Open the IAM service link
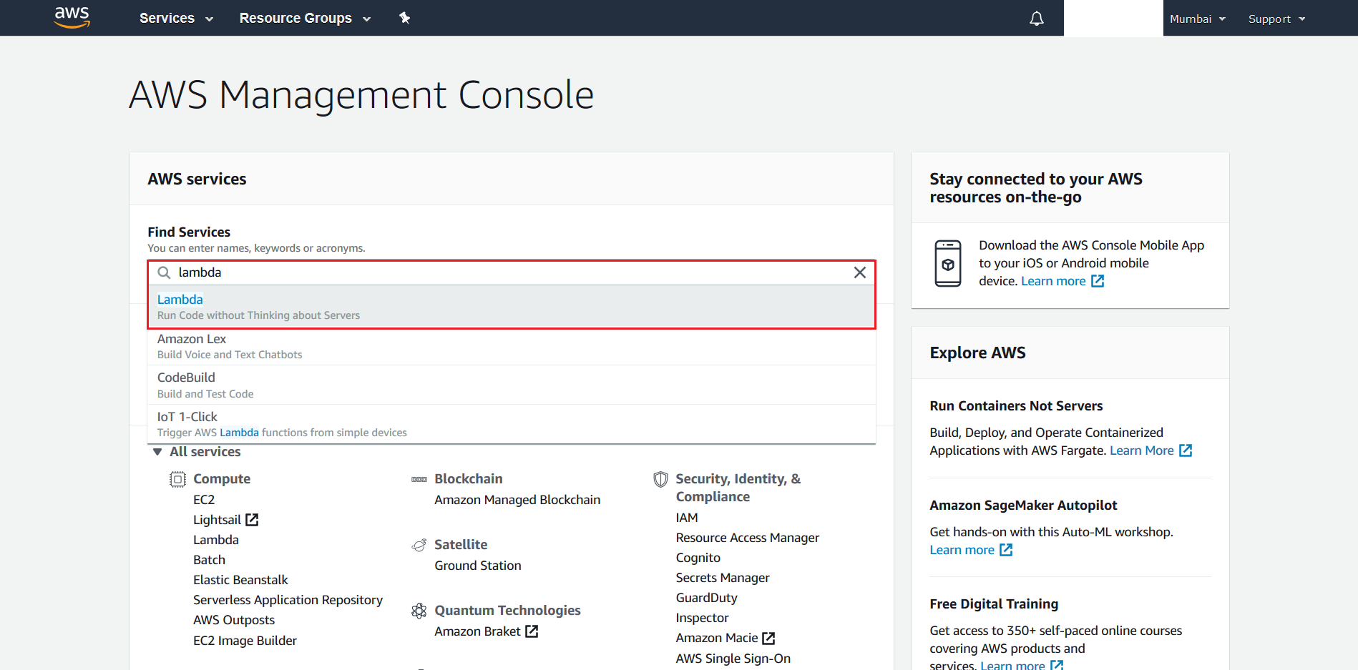Viewport: 1358px width, 670px height. pos(687,518)
